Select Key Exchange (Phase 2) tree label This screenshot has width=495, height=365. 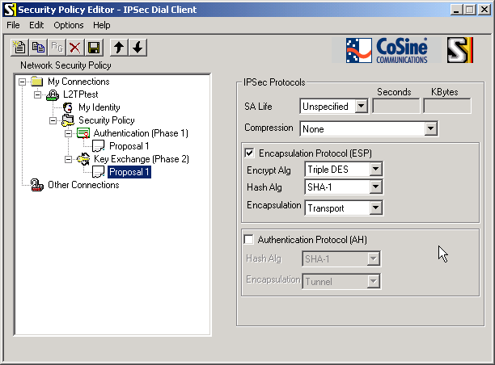coord(142,159)
